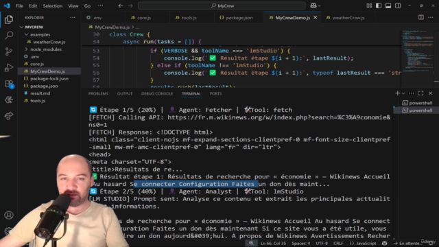Maximize the terminal panel size
The image size is (439, 247).
pyautogui.click(x=420, y=93)
